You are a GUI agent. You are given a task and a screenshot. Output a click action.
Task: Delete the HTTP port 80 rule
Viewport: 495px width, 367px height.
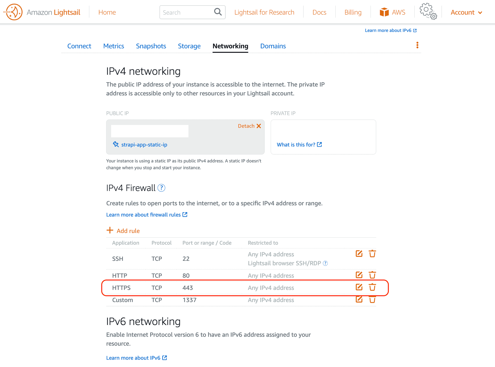372,275
